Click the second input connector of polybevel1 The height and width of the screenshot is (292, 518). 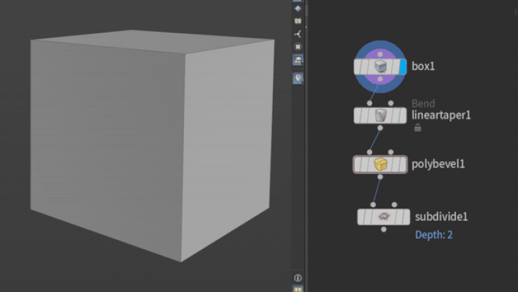click(x=391, y=152)
